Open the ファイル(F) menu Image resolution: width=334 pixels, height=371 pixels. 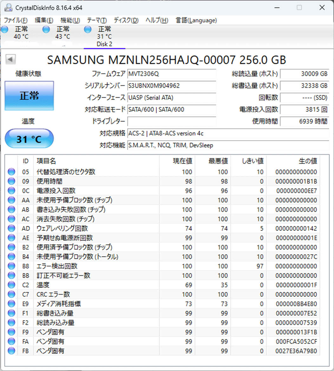pos(16,20)
